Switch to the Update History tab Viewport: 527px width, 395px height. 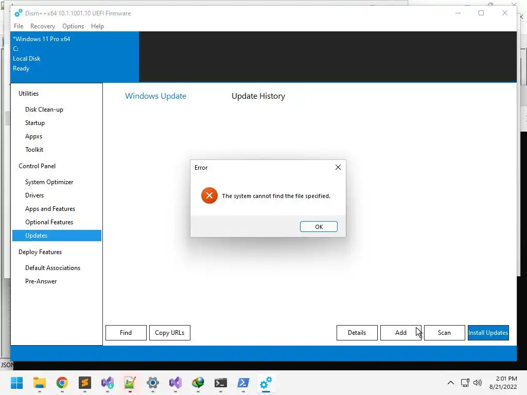pos(258,96)
